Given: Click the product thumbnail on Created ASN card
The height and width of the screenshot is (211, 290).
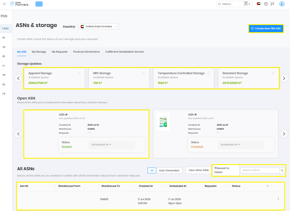Looking at the screenshot, I should pyautogui.click(x=163, y=122).
